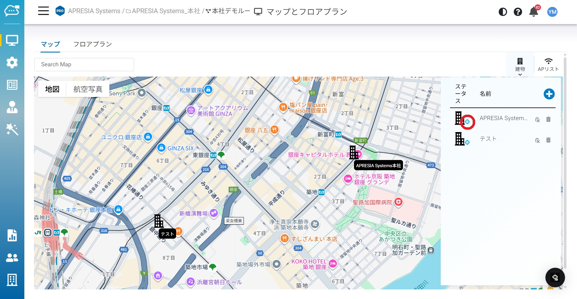Switch to the フロアプラン tab

pyautogui.click(x=93, y=44)
